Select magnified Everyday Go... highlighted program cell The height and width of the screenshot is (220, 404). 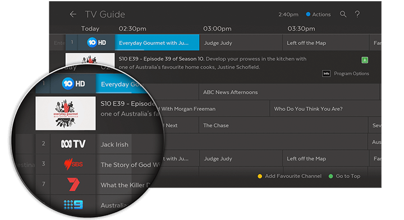tap(121, 84)
